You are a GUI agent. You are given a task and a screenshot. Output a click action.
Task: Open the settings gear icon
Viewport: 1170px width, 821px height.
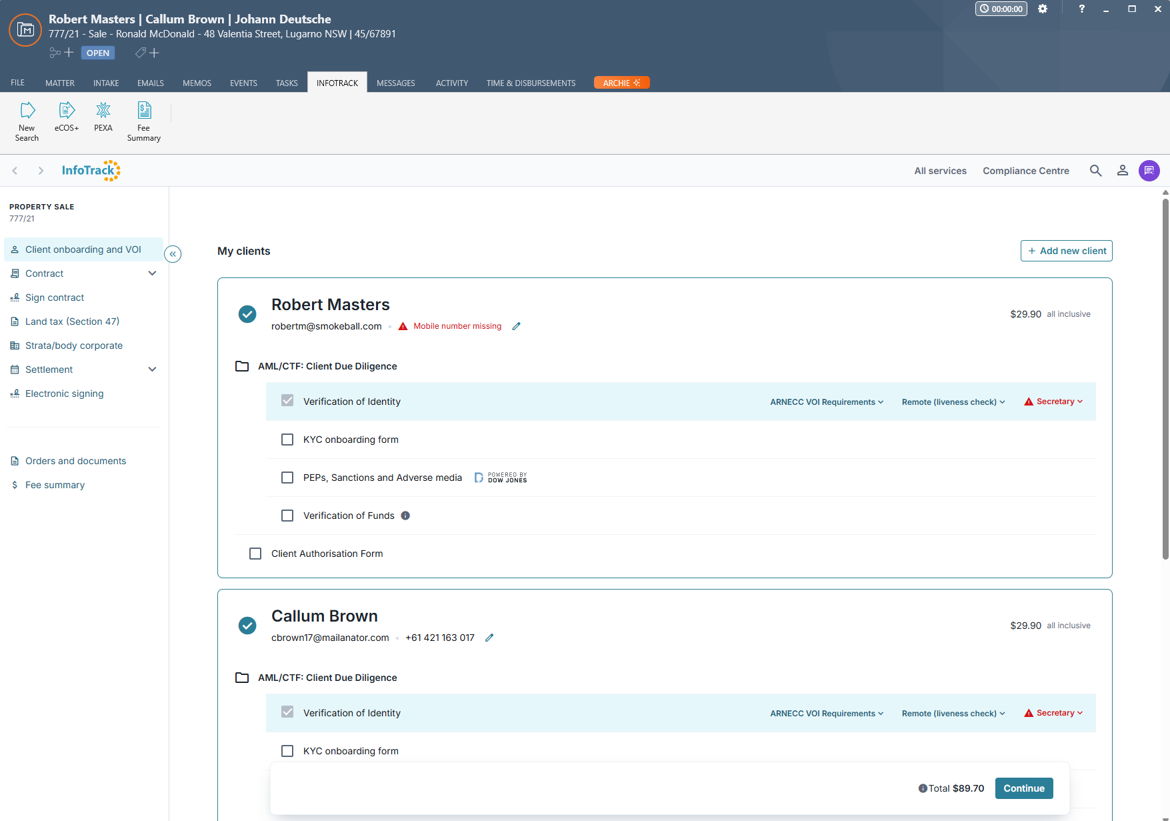coord(1043,9)
